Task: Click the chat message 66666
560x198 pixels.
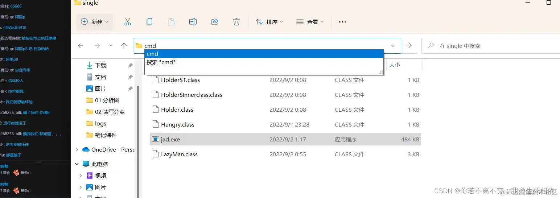Action: click(x=16, y=6)
